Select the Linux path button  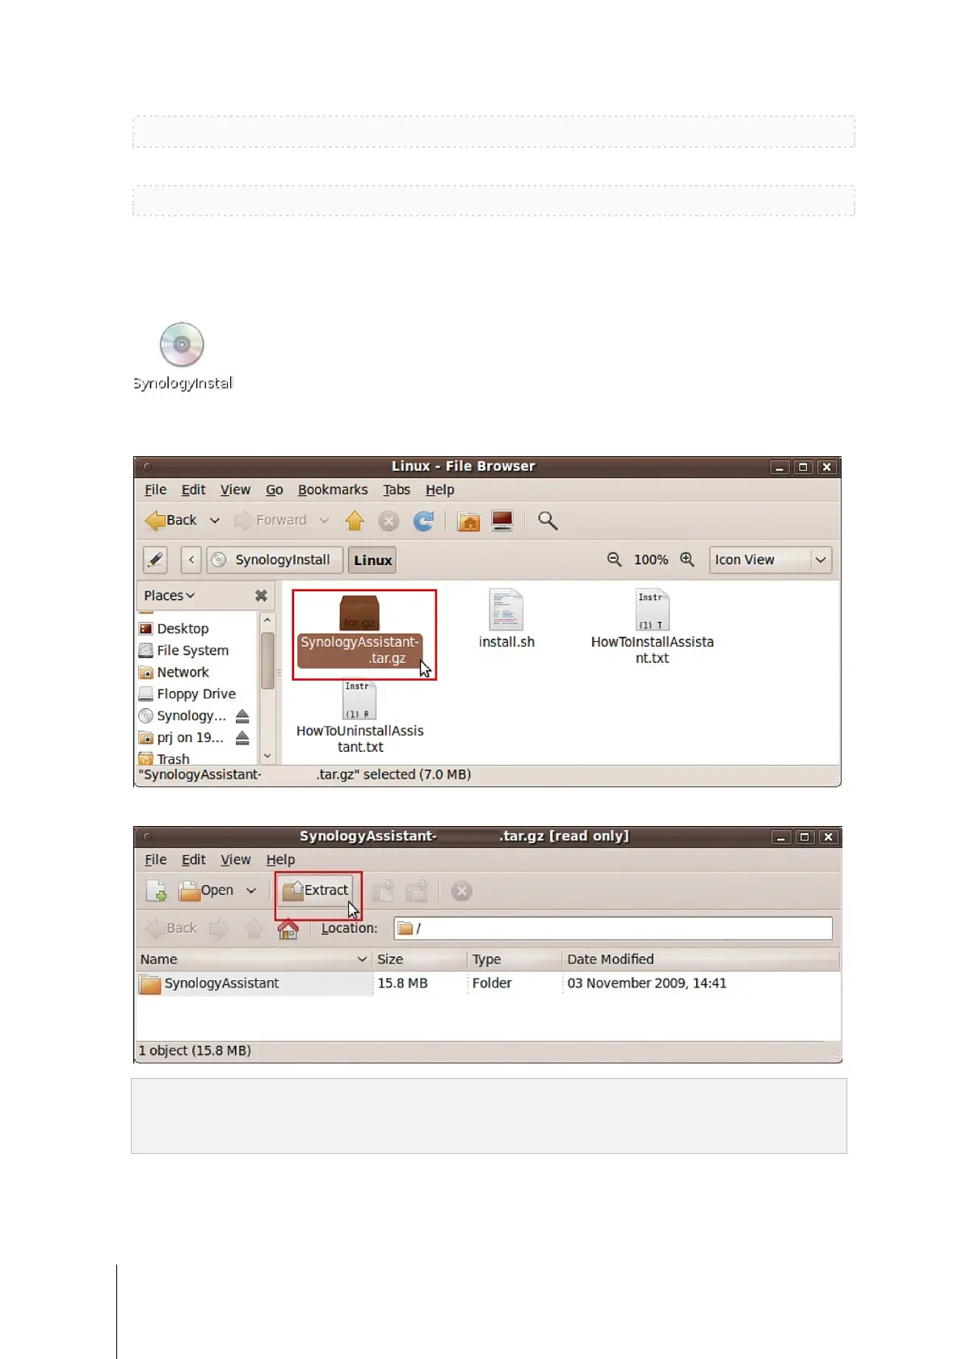(x=372, y=560)
